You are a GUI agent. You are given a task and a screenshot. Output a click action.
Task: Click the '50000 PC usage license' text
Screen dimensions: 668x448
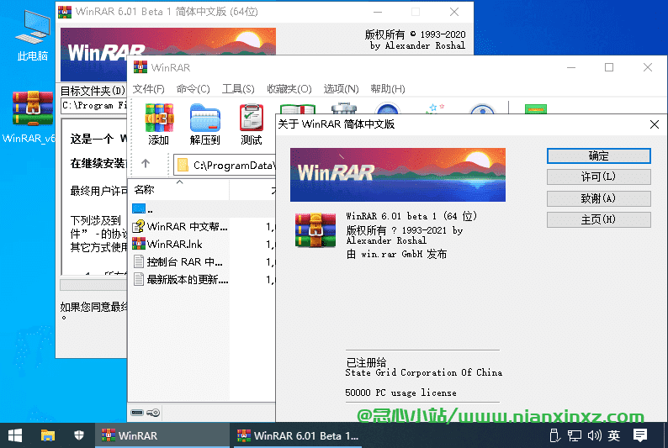click(400, 393)
